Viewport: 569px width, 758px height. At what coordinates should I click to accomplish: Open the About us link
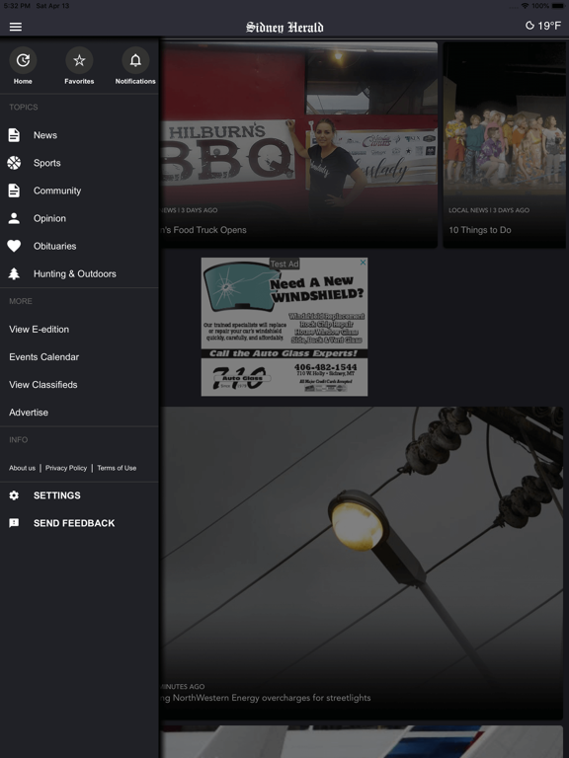point(23,468)
